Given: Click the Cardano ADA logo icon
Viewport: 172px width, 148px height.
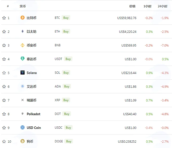Looking at the screenshot, I should click(x=23, y=86).
